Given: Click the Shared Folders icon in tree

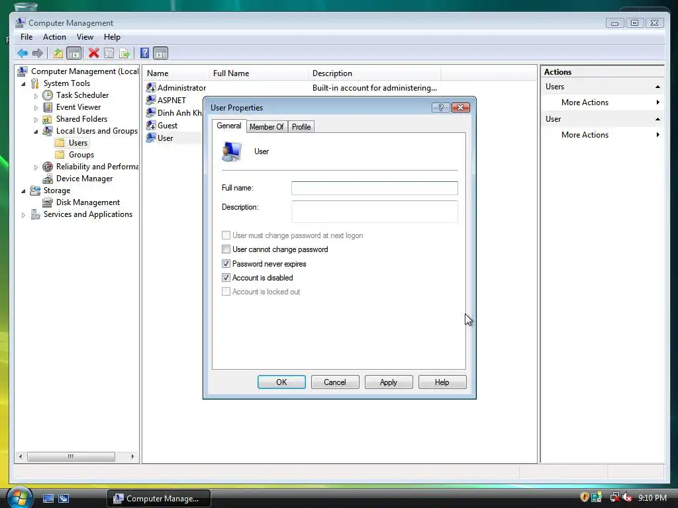Looking at the screenshot, I should tap(48, 119).
